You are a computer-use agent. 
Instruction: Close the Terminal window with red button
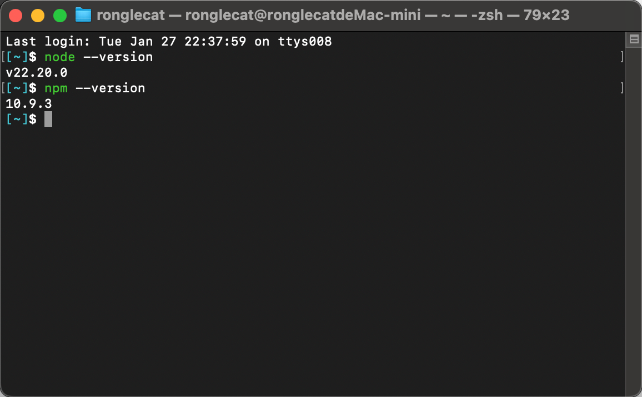tap(16, 16)
